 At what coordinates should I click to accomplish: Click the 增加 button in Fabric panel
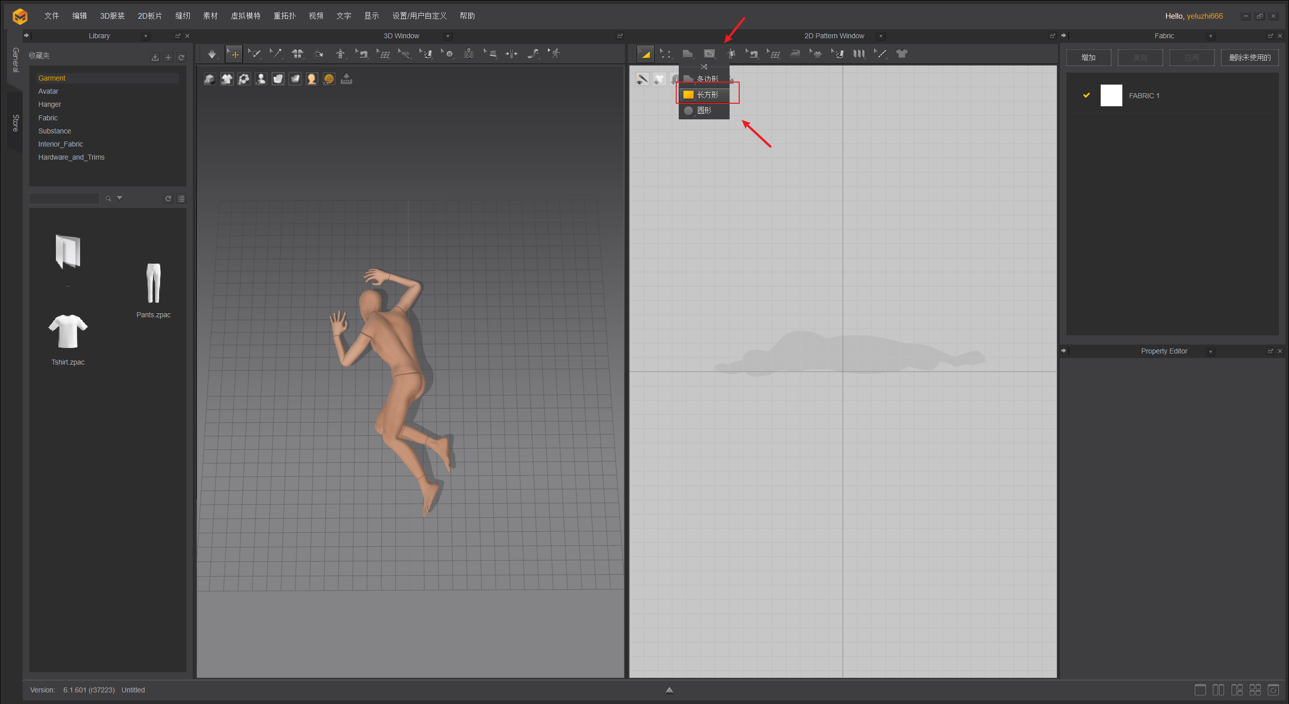tap(1089, 57)
